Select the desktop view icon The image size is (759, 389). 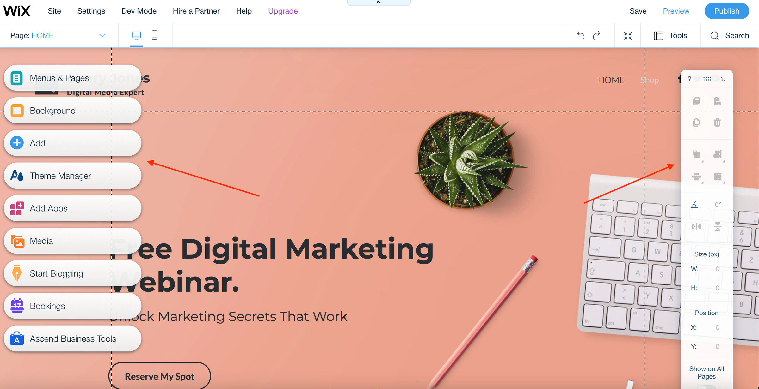(x=136, y=35)
